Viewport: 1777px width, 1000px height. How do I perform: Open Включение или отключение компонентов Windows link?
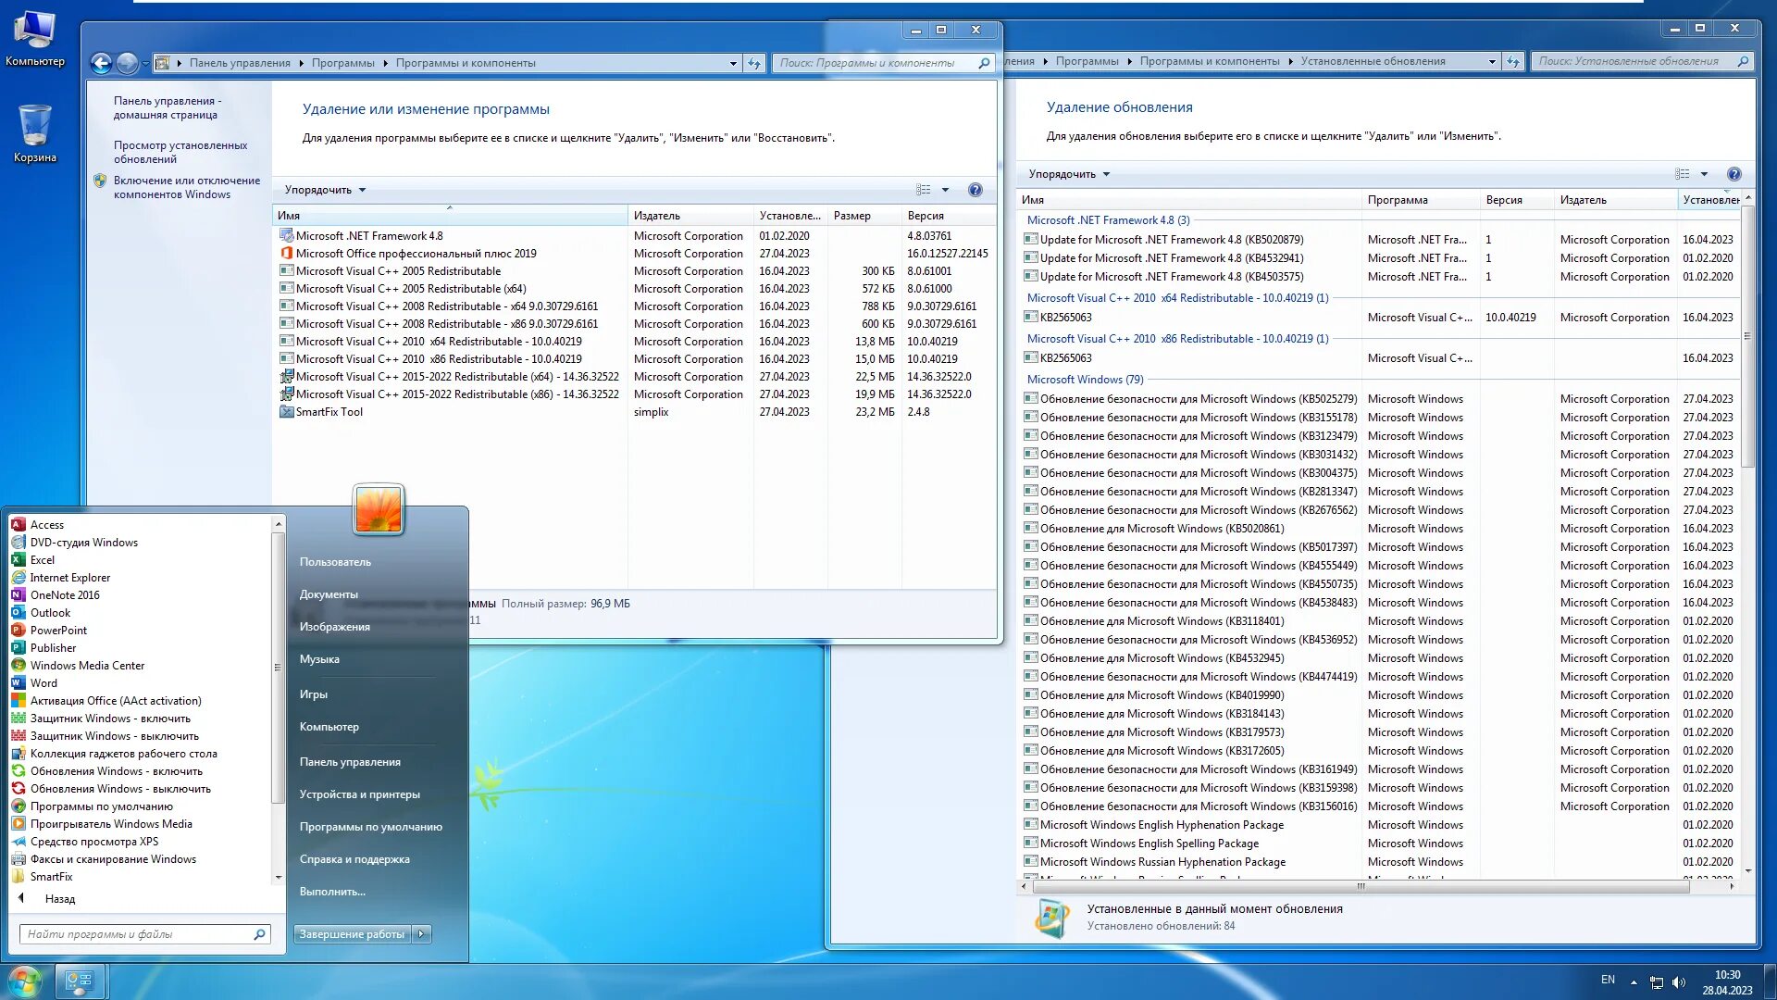186,187
